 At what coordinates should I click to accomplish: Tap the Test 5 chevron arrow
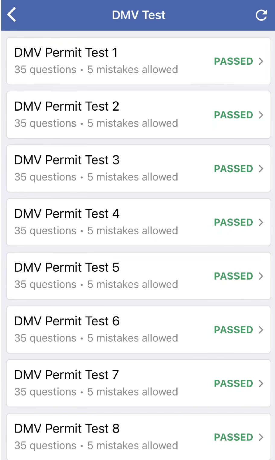pos(261,276)
